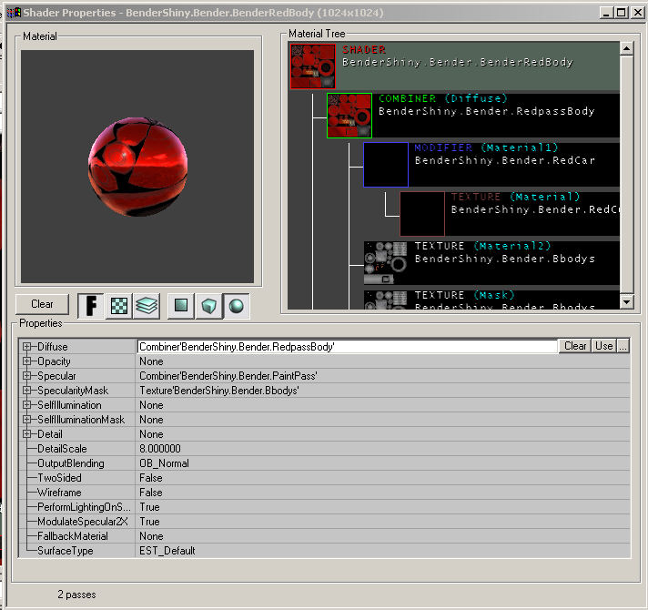Select the SurfaceType property name
Image resolution: width=648 pixels, height=610 pixels.
[66, 551]
